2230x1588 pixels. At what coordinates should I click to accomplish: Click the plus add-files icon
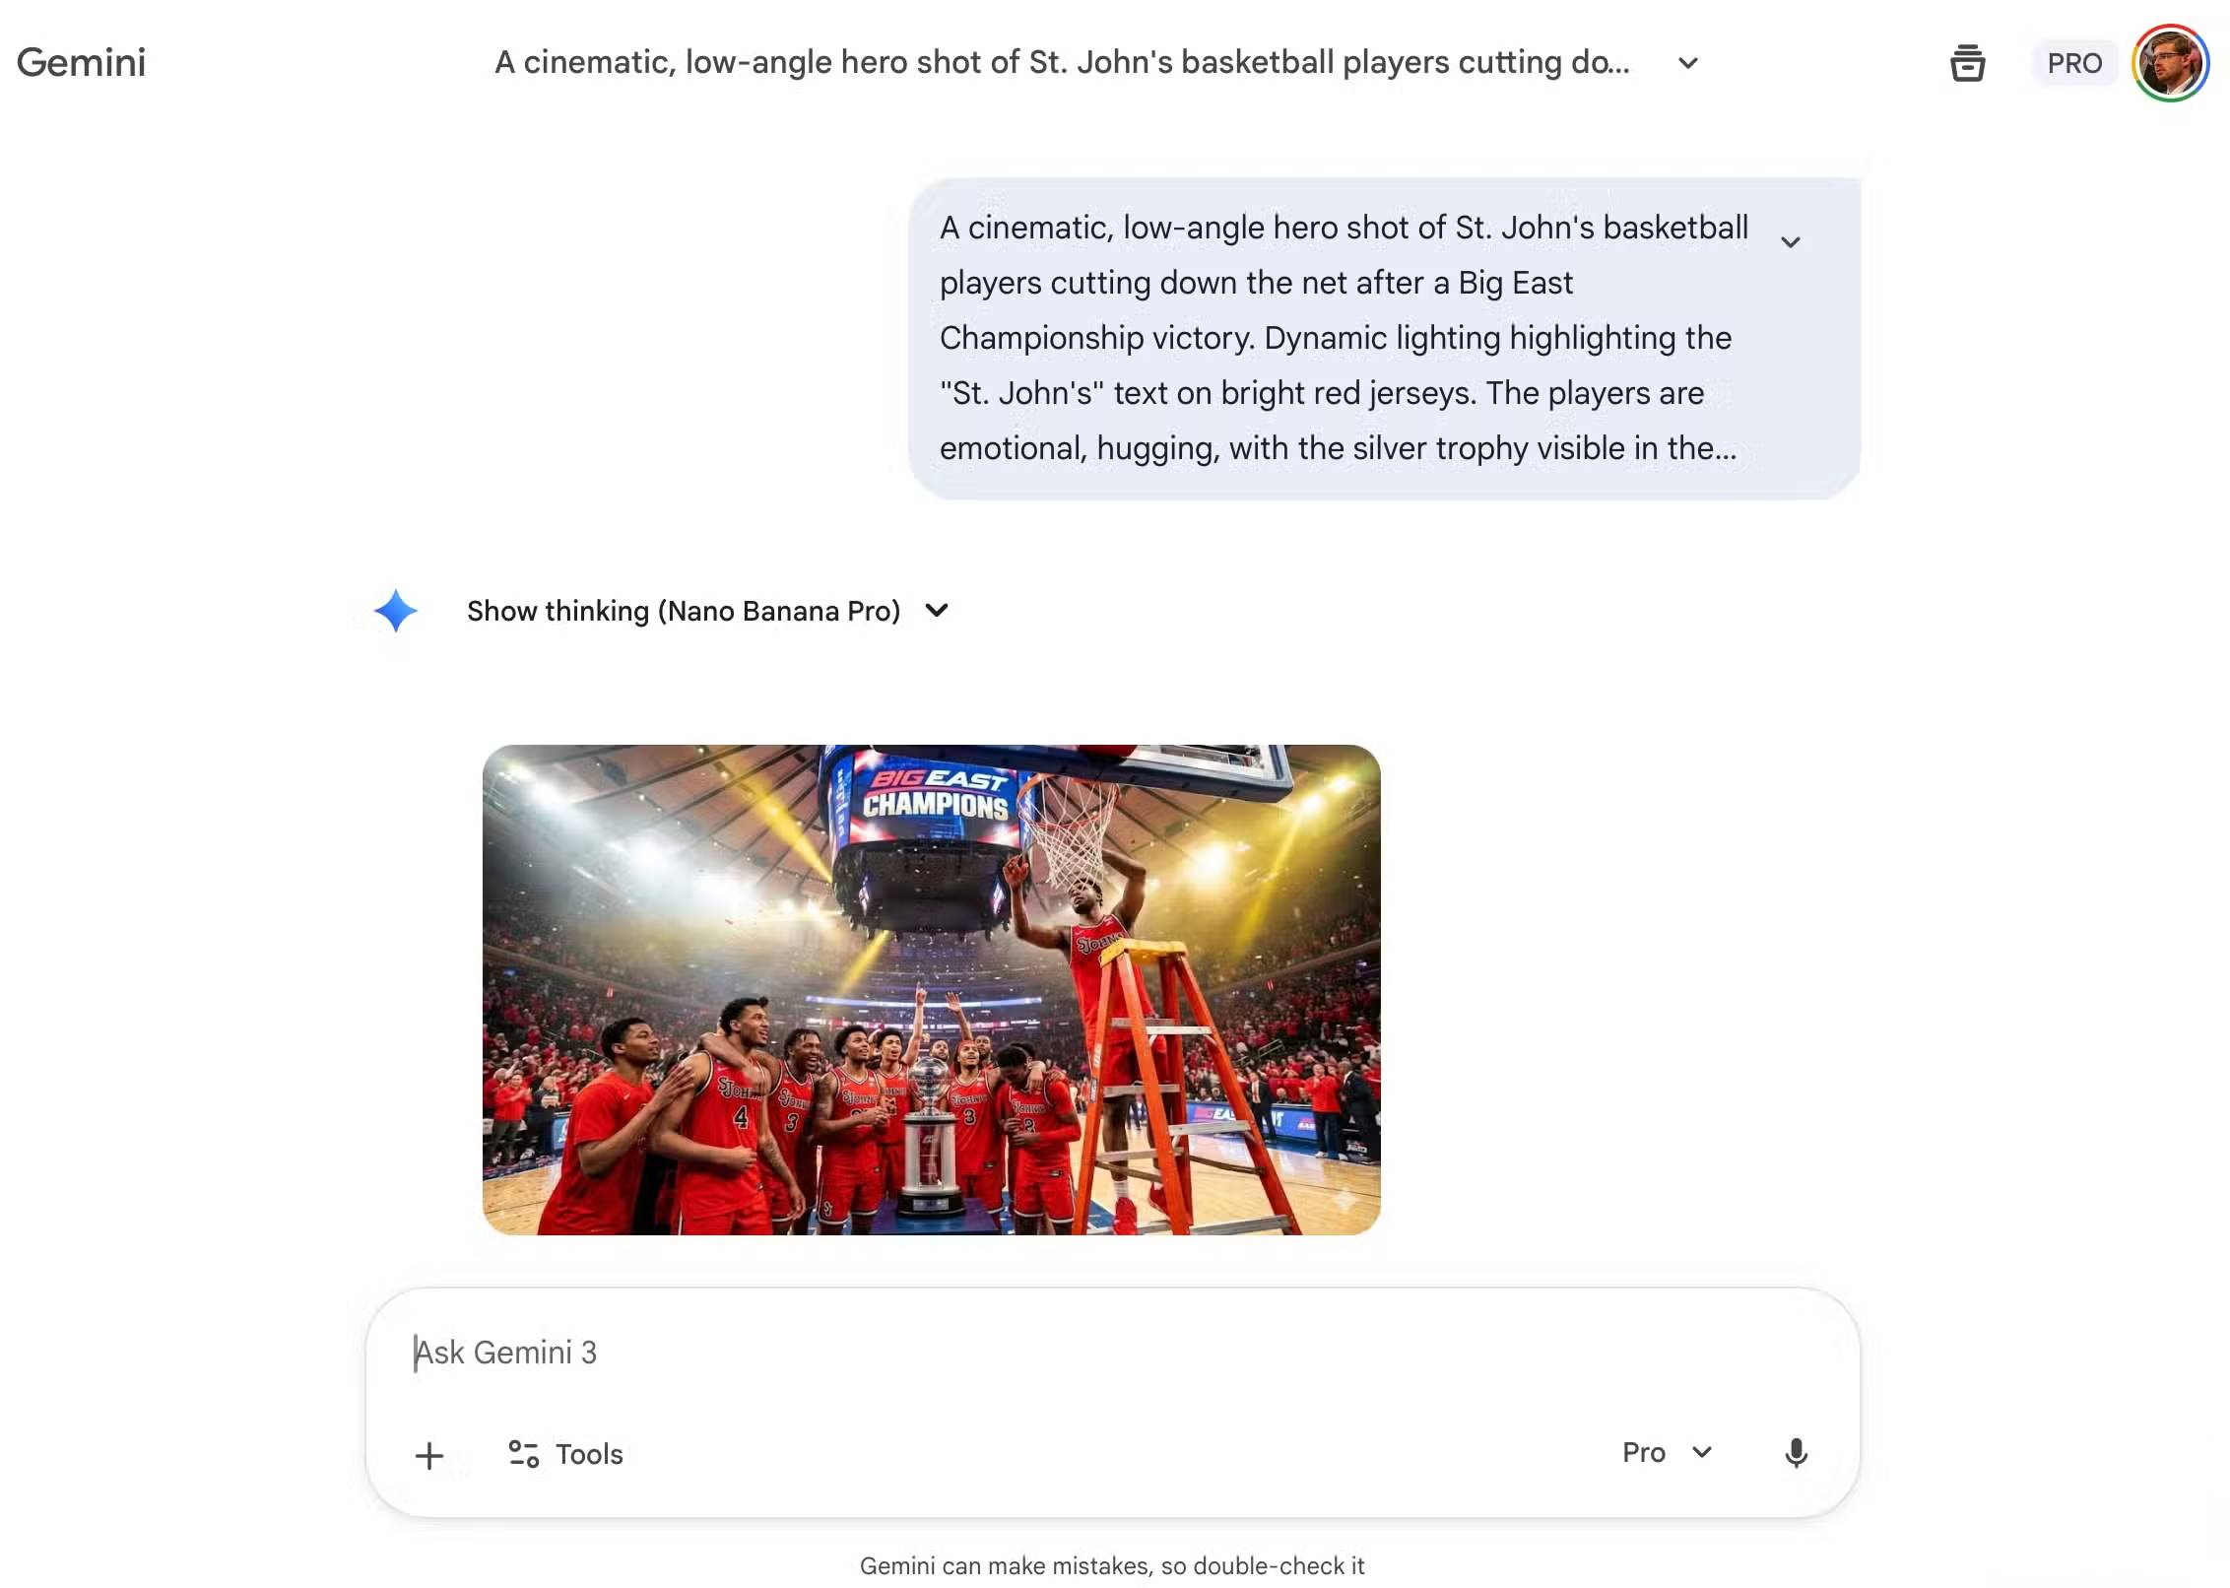click(429, 1455)
